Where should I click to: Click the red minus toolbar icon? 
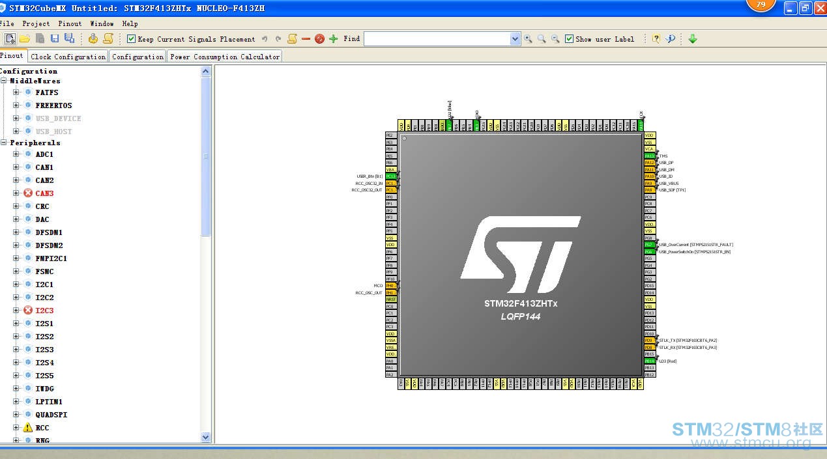306,39
